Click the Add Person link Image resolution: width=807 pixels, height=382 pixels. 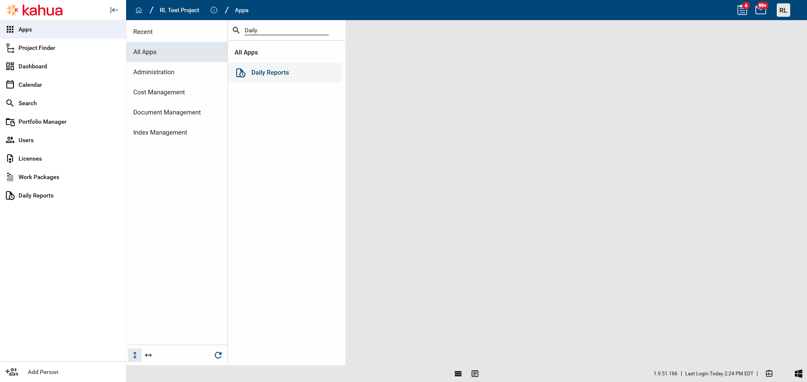[42, 372]
